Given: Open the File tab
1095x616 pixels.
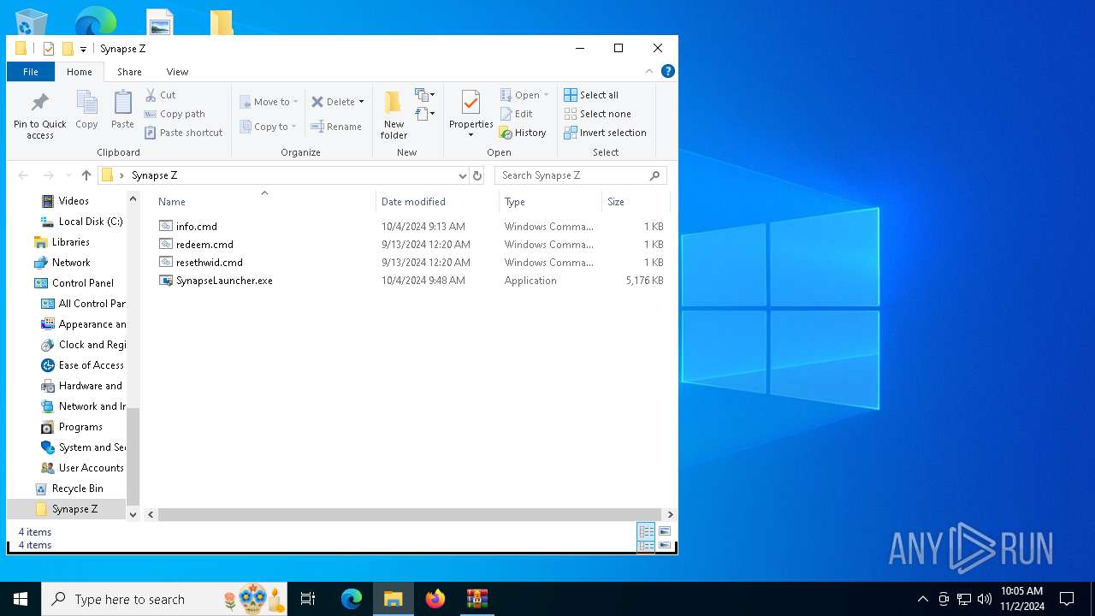Looking at the screenshot, I should pos(30,72).
